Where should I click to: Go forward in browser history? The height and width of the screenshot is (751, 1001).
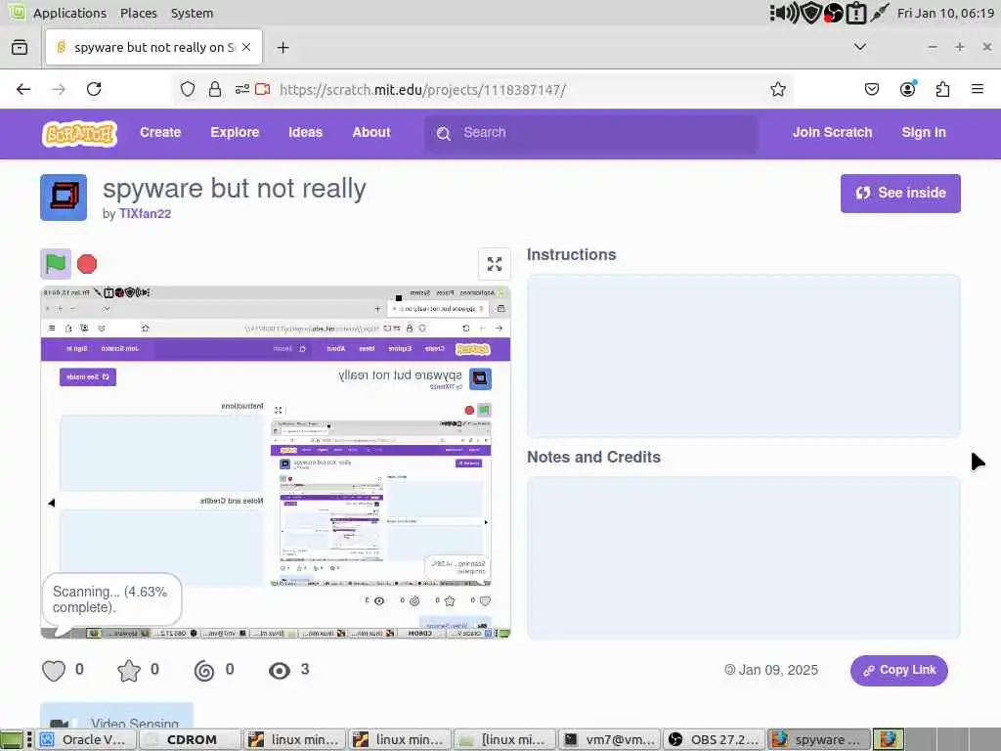pyautogui.click(x=59, y=89)
